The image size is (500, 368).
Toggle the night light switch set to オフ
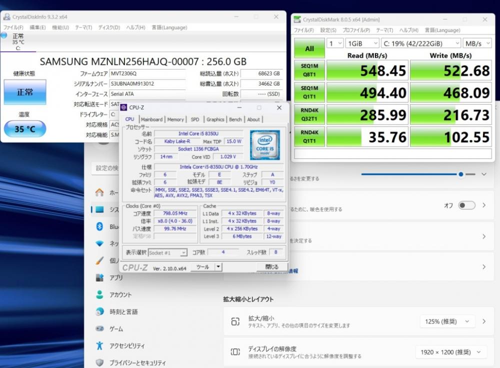pyautogui.click(x=466, y=205)
